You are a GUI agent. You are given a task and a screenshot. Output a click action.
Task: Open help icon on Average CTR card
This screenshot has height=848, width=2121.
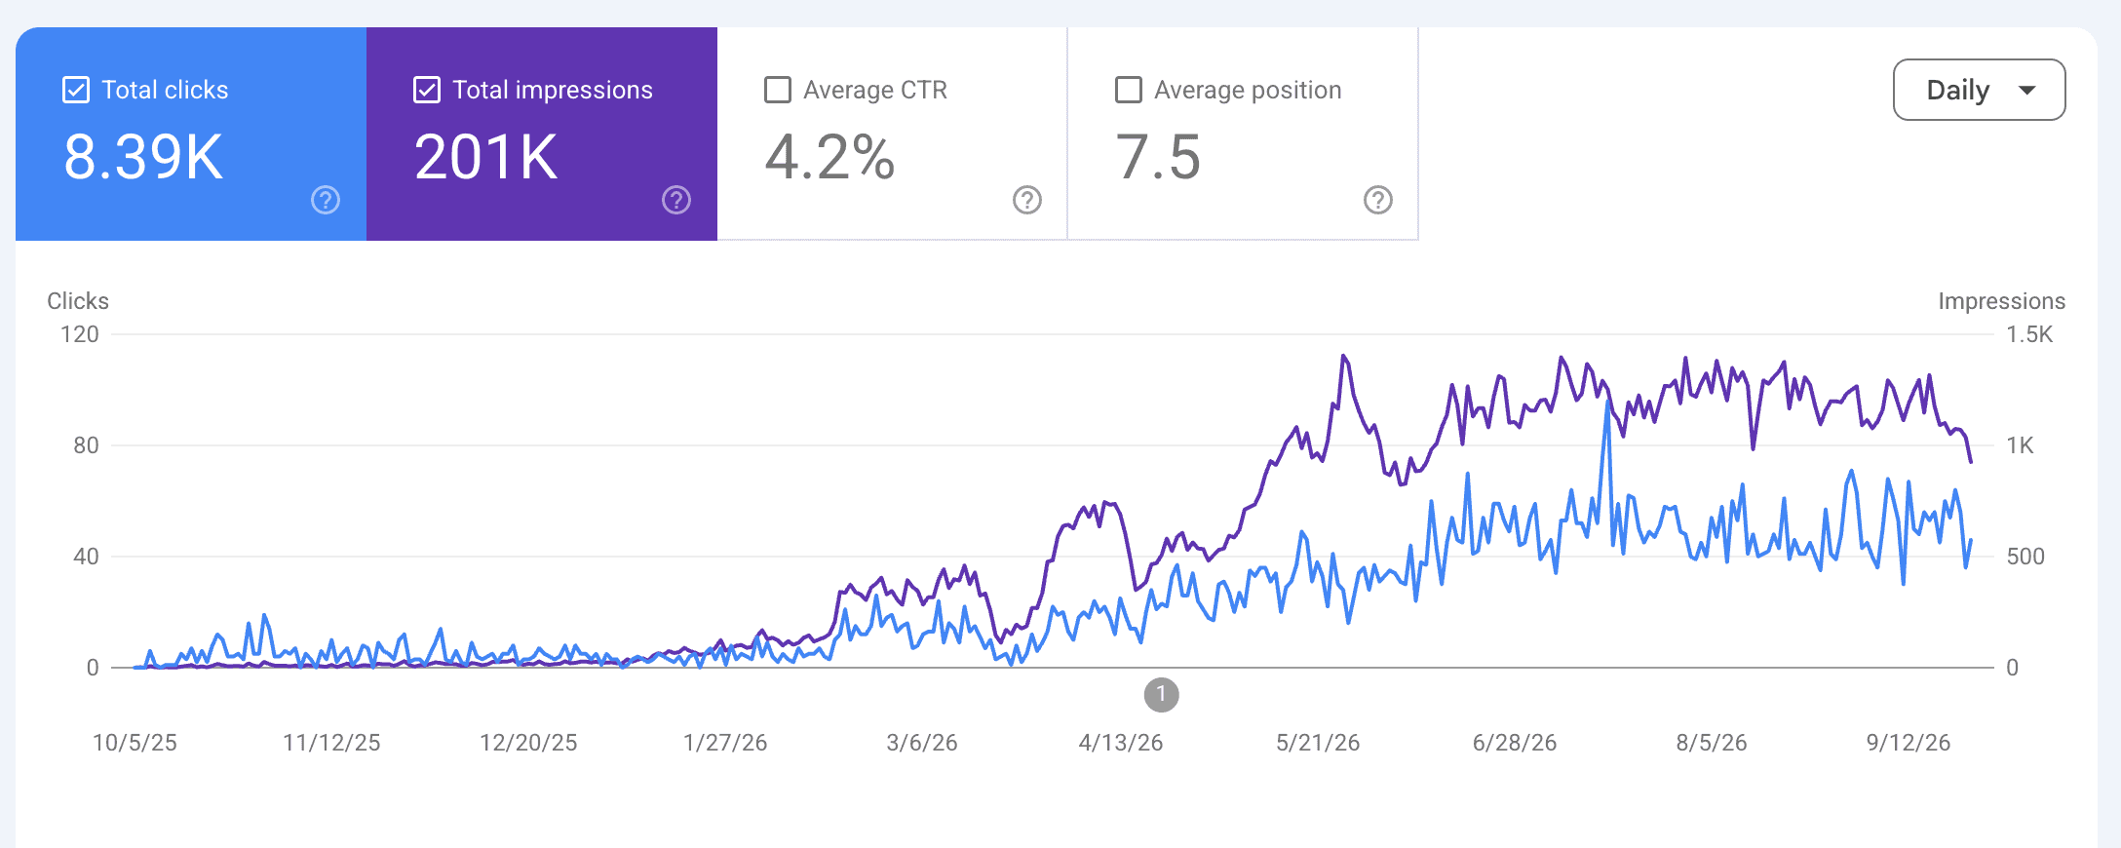click(1027, 200)
